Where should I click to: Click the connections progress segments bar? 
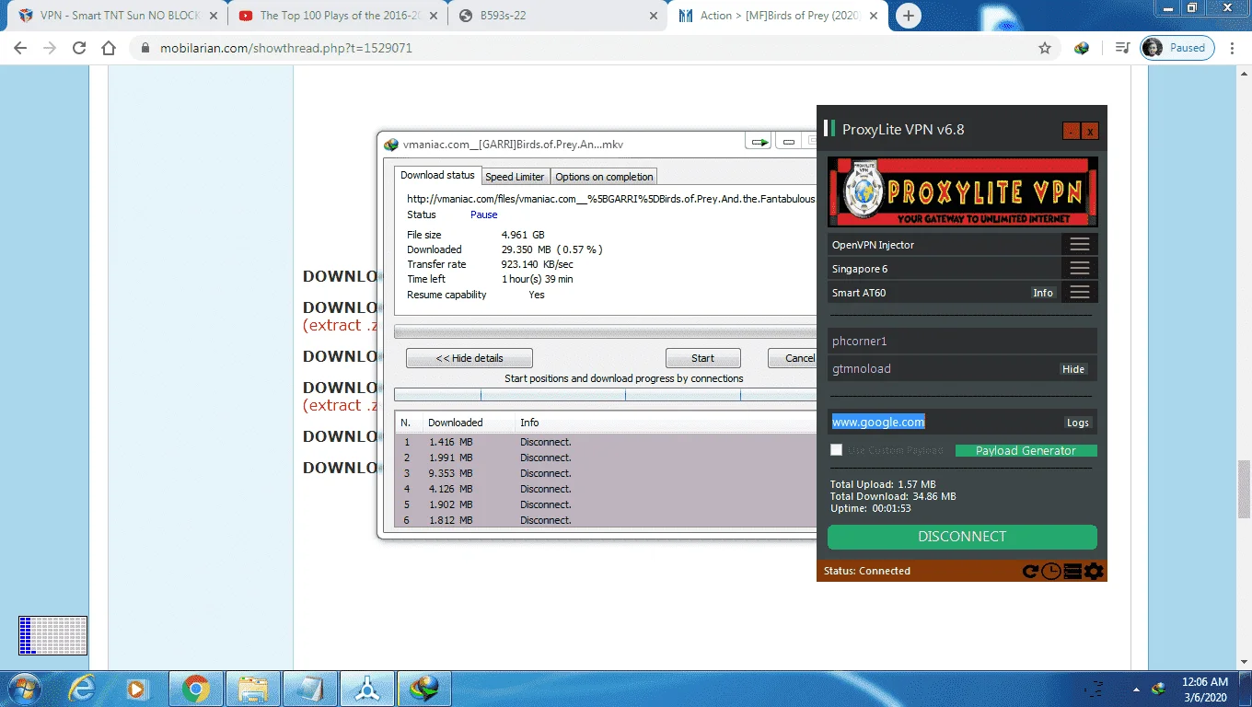pos(605,395)
